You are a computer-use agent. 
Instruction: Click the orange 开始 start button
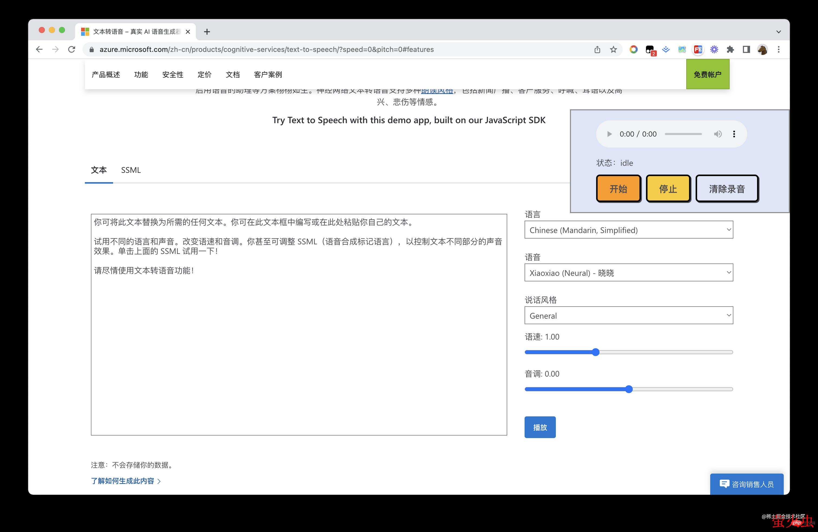tap(618, 188)
